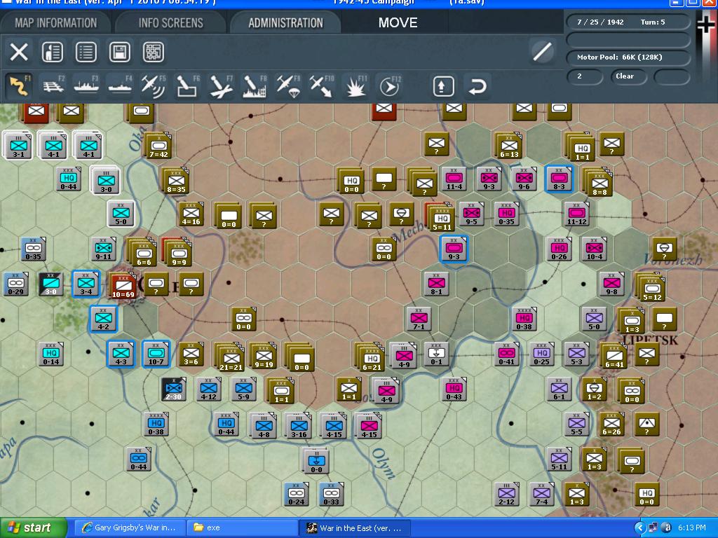718x538 pixels.
Task: Click the undo move curved arrow icon
Action: point(477,86)
